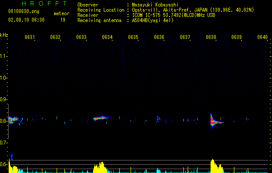Click the 0633 time marker
The image size is (272, 173).
pyautogui.click(x=81, y=37)
